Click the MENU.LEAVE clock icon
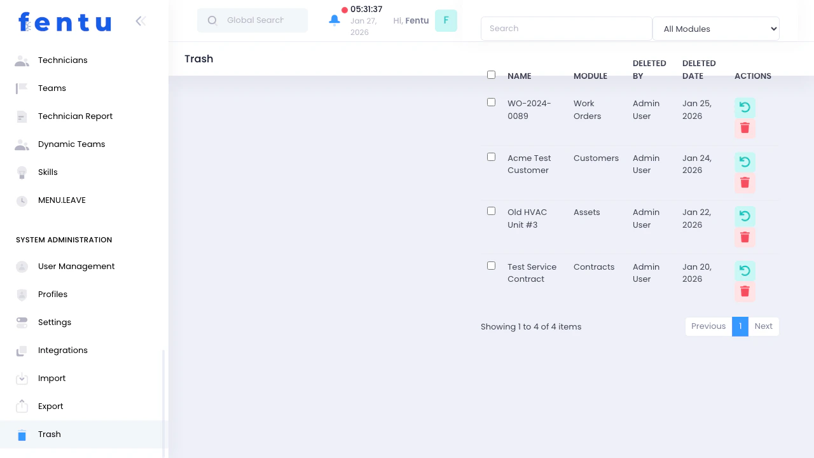This screenshot has width=814, height=458. [x=22, y=200]
